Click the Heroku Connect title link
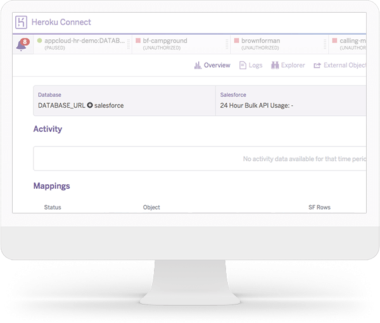The image size is (380, 323). click(61, 22)
